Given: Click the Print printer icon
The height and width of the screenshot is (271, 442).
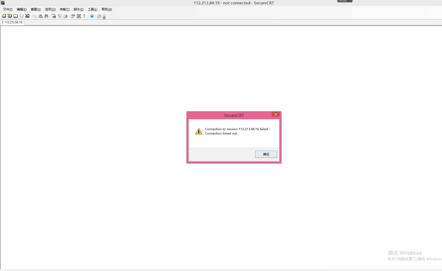Looking at the screenshot, I should [x=65, y=16].
